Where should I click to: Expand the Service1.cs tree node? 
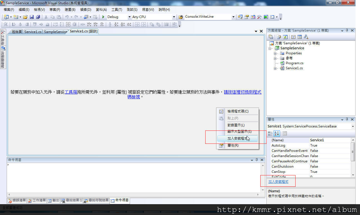pyautogui.click(x=275, y=68)
